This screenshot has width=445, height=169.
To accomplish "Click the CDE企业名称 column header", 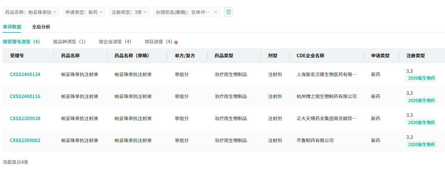I will point(310,56).
